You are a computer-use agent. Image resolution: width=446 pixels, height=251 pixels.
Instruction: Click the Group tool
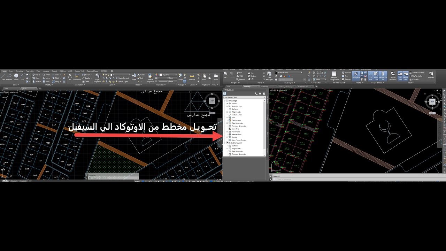point(180,77)
